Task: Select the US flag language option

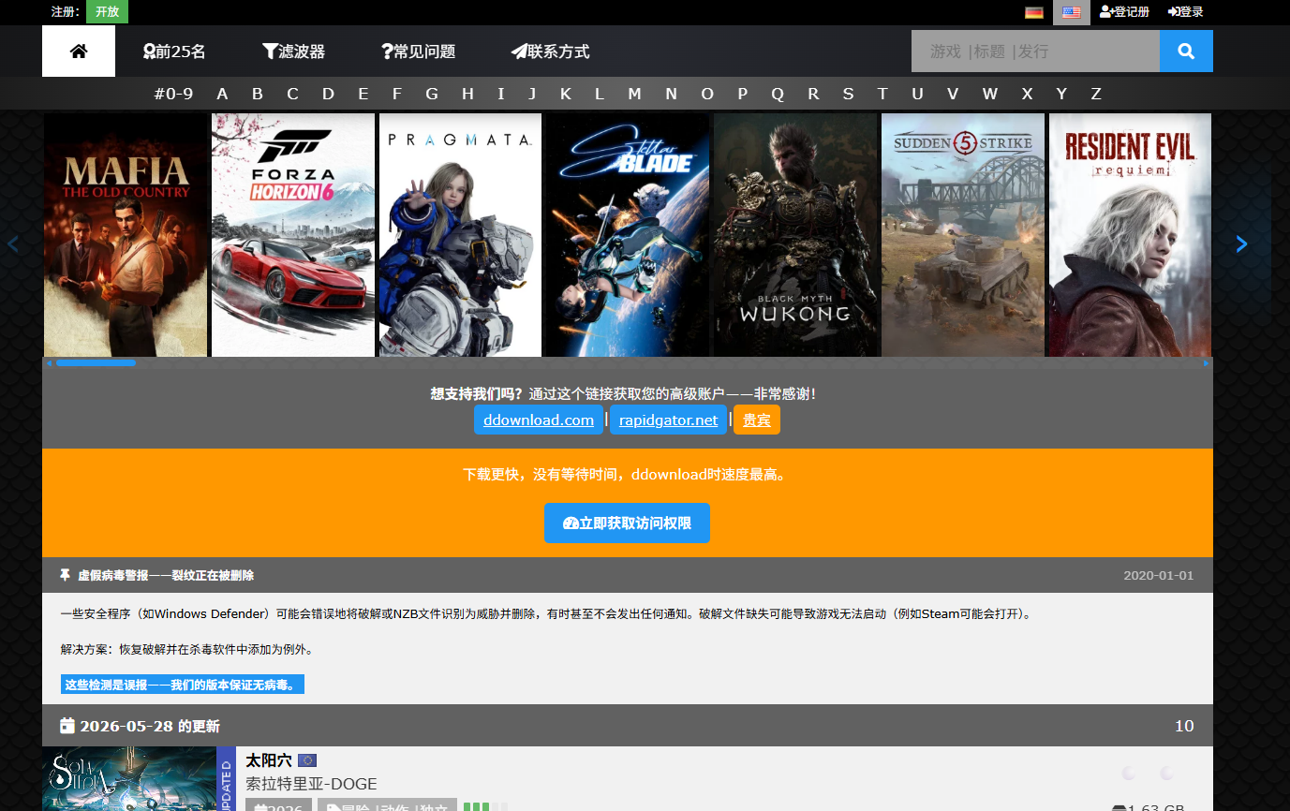Action: [1072, 12]
